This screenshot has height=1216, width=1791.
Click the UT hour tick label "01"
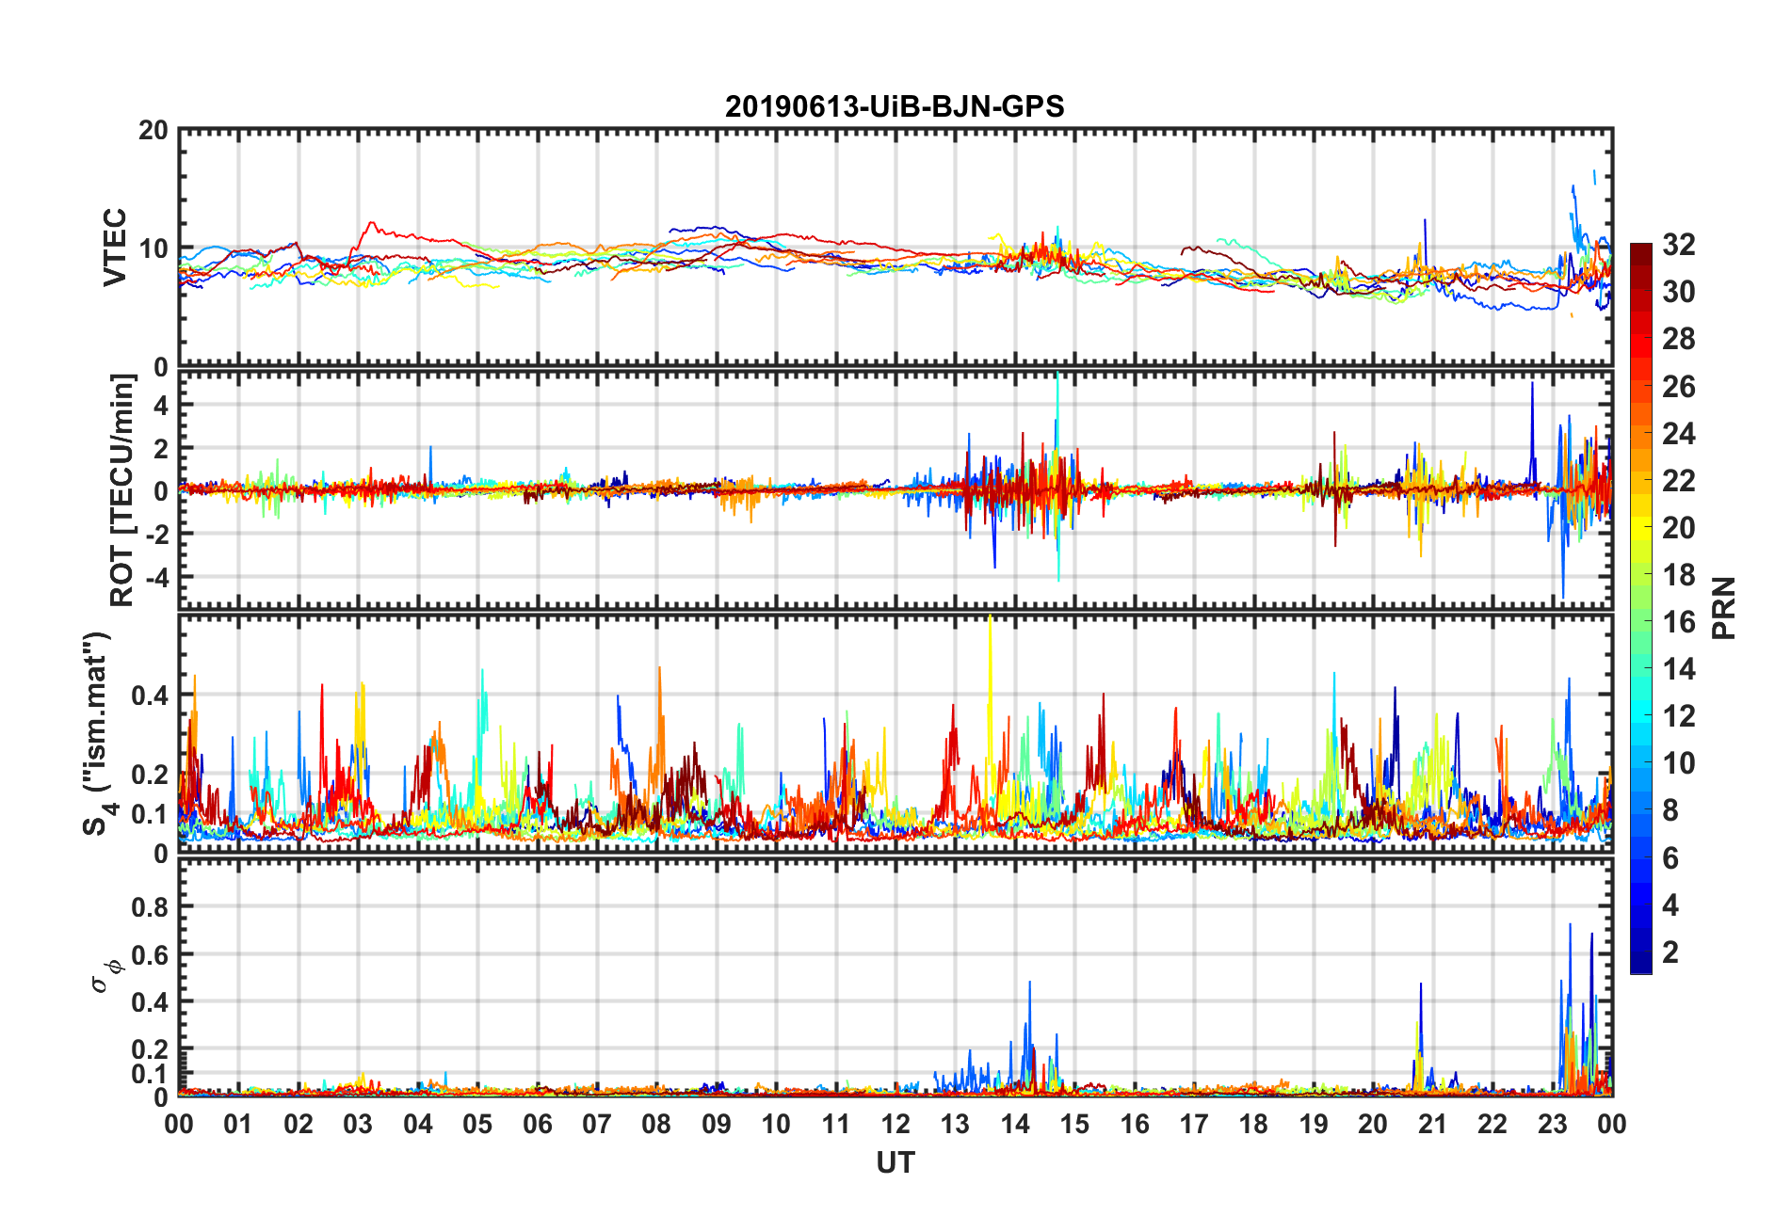click(x=238, y=1124)
